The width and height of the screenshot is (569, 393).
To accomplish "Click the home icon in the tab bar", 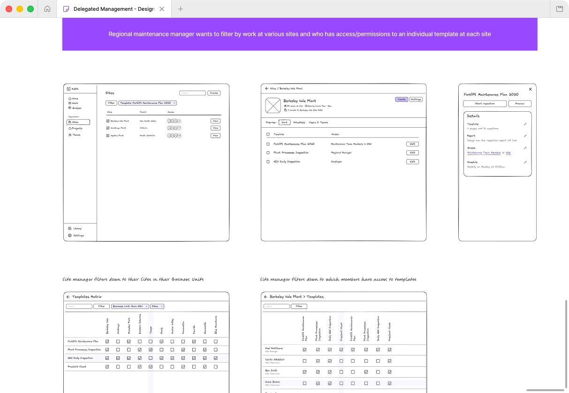I will point(47,9).
